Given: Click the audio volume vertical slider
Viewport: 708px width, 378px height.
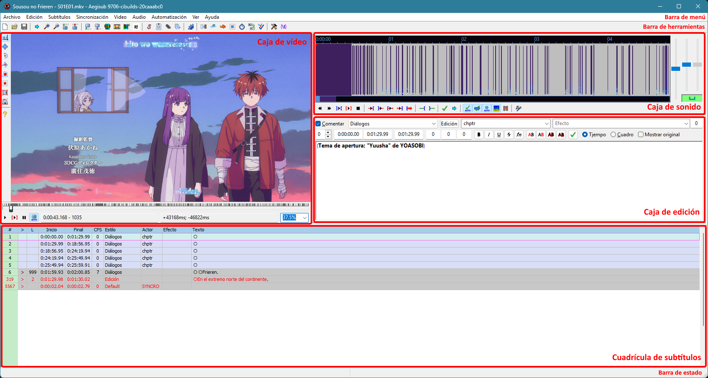Looking at the screenshot, I should pyautogui.click(x=698, y=65).
